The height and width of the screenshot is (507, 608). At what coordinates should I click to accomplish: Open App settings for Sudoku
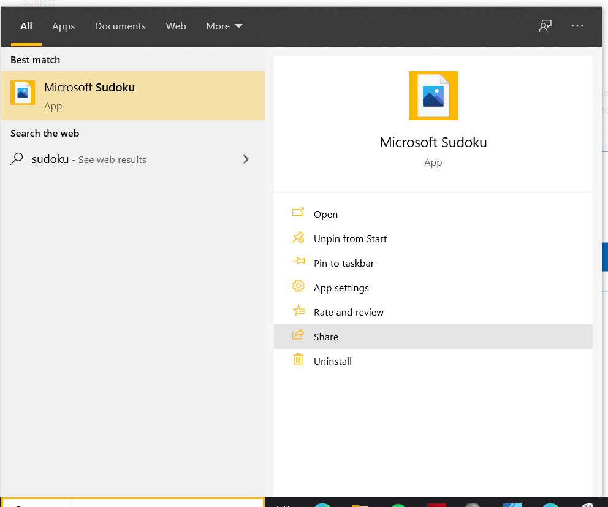433,288
